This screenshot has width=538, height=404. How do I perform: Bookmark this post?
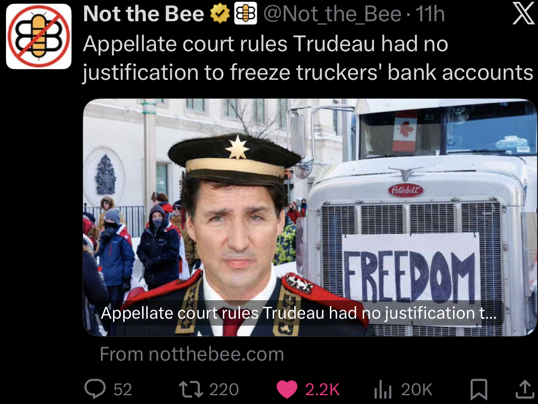click(x=478, y=389)
